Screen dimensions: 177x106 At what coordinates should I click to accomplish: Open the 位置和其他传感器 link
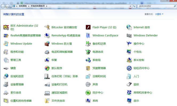21,101
